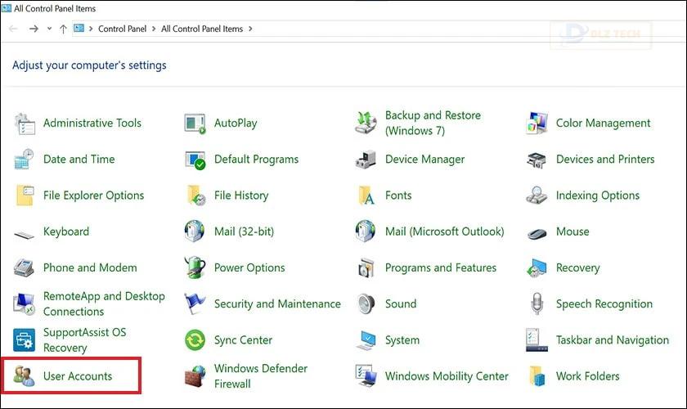The width and height of the screenshot is (687, 409).
Task: Expand chevron after Control Panel breadcrumb
Action: point(154,29)
